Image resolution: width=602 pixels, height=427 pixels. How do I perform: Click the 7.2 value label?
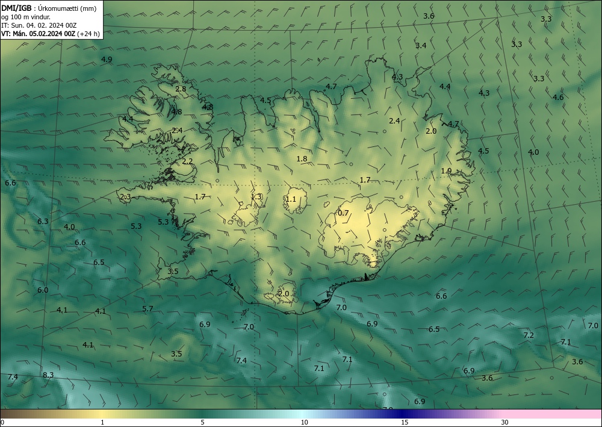click(529, 335)
